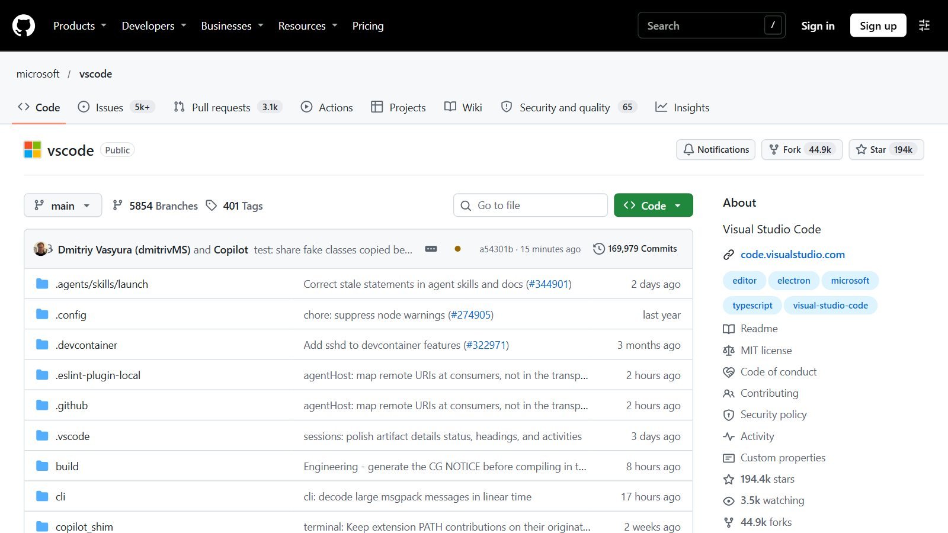Click the tag icon beside 401 Tags
Screen dimensions: 948x533
212,205
